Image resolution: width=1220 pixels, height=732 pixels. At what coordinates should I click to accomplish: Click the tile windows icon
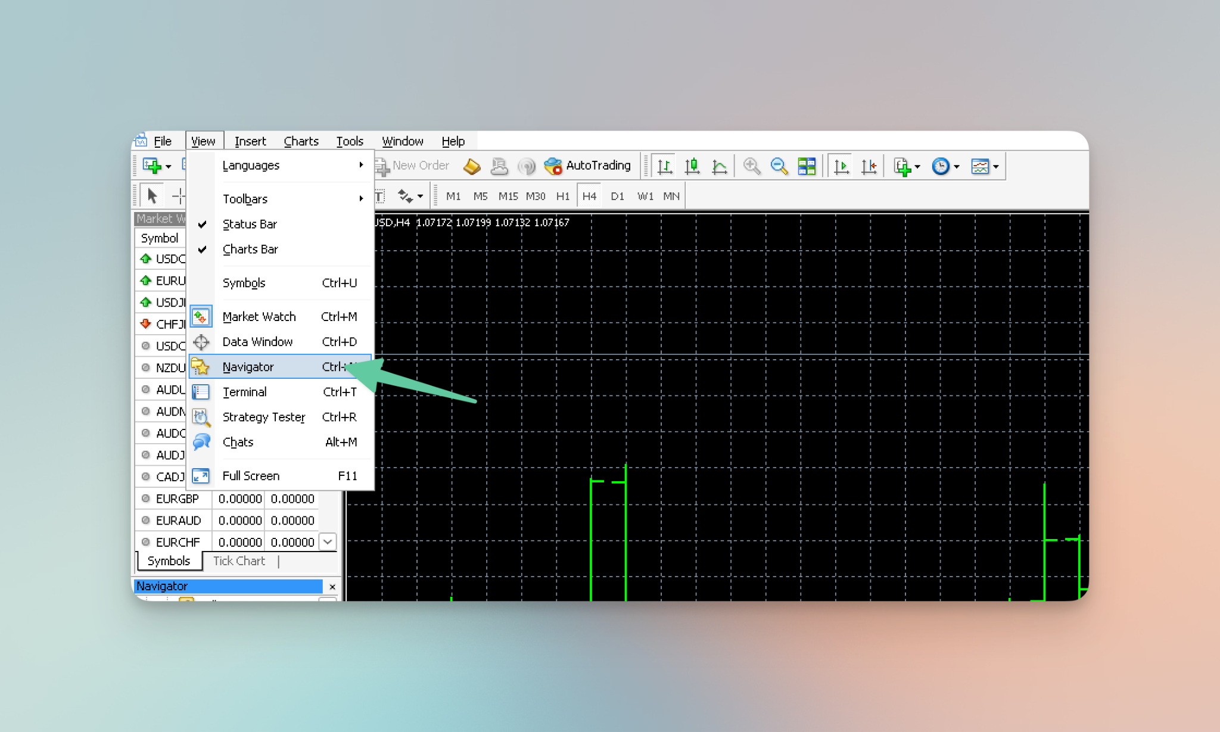pyautogui.click(x=807, y=166)
